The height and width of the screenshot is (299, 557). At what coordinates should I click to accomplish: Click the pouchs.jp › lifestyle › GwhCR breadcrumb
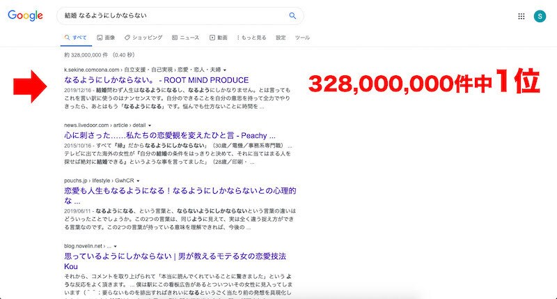point(99,181)
